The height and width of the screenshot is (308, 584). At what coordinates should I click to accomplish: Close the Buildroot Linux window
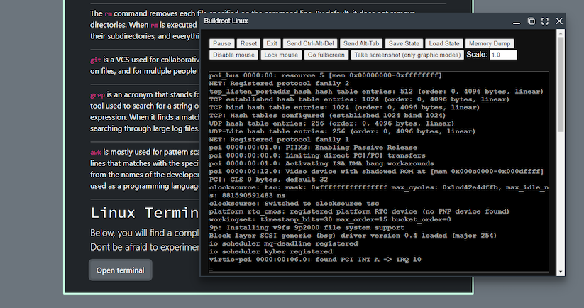[x=559, y=21]
